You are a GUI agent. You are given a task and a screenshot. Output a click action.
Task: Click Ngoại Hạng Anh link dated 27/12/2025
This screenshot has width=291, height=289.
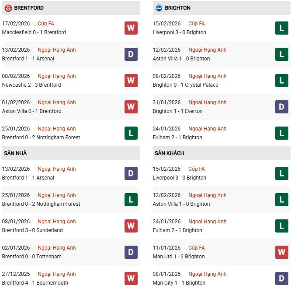[57, 274]
